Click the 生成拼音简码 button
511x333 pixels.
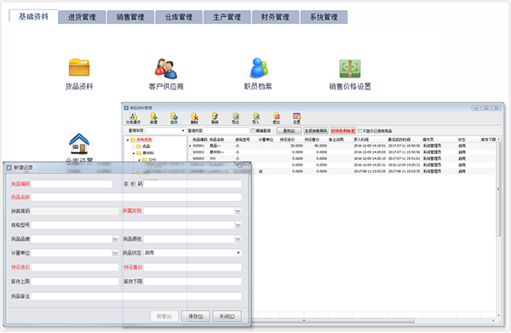pos(316,130)
